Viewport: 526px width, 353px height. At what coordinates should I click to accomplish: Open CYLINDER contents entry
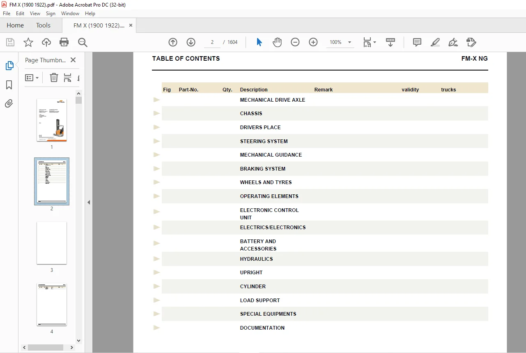point(253,287)
